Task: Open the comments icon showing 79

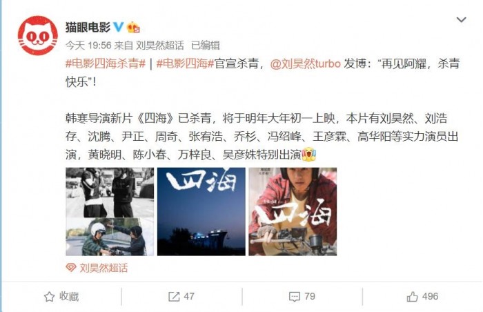Action: (x=295, y=297)
